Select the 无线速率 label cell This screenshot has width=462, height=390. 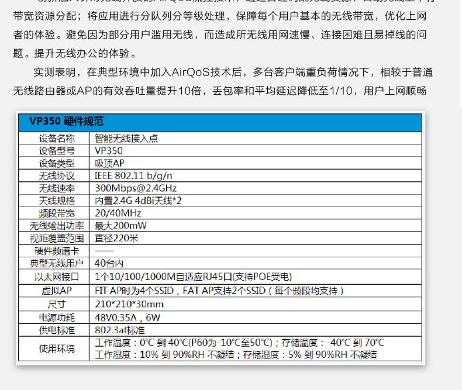(54, 188)
